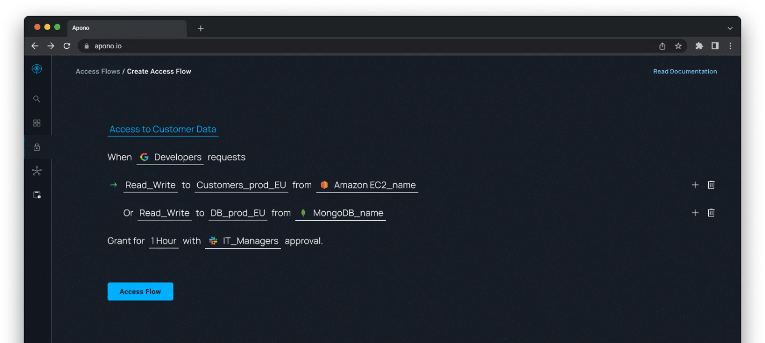The height and width of the screenshot is (343, 765).
Task: Open the activity log icon in sidebar
Action: point(37,195)
